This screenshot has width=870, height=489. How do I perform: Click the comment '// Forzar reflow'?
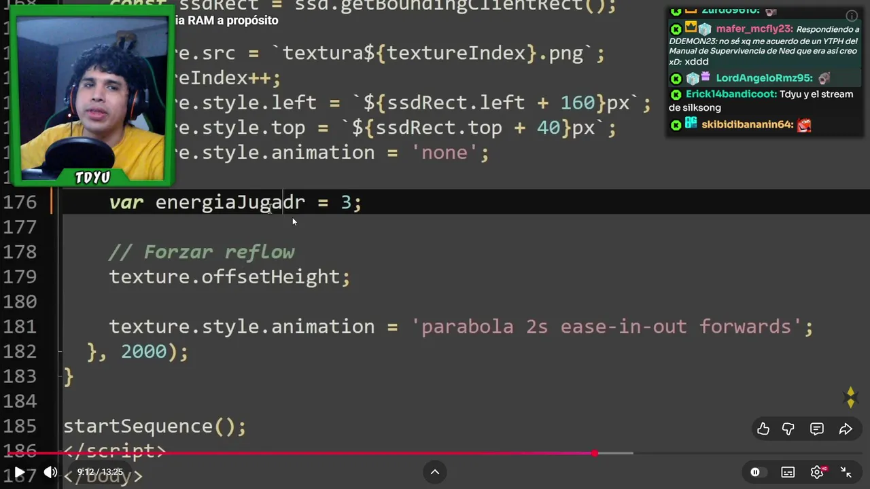(x=202, y=252)
